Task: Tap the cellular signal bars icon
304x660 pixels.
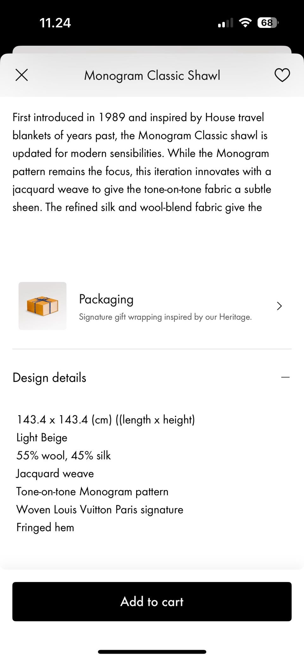Action: click(225, 23)
